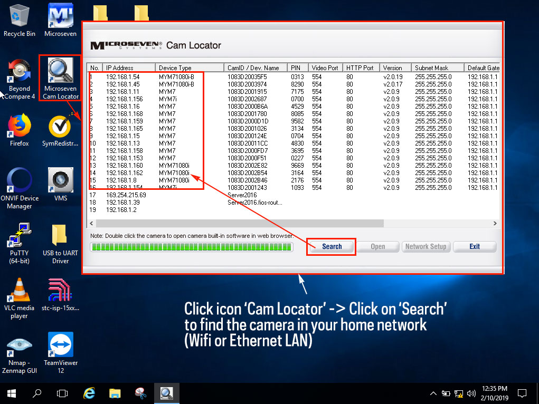Open the Windows Start menu
Screen dimensions: 539x404
click(x=11, y=393)
